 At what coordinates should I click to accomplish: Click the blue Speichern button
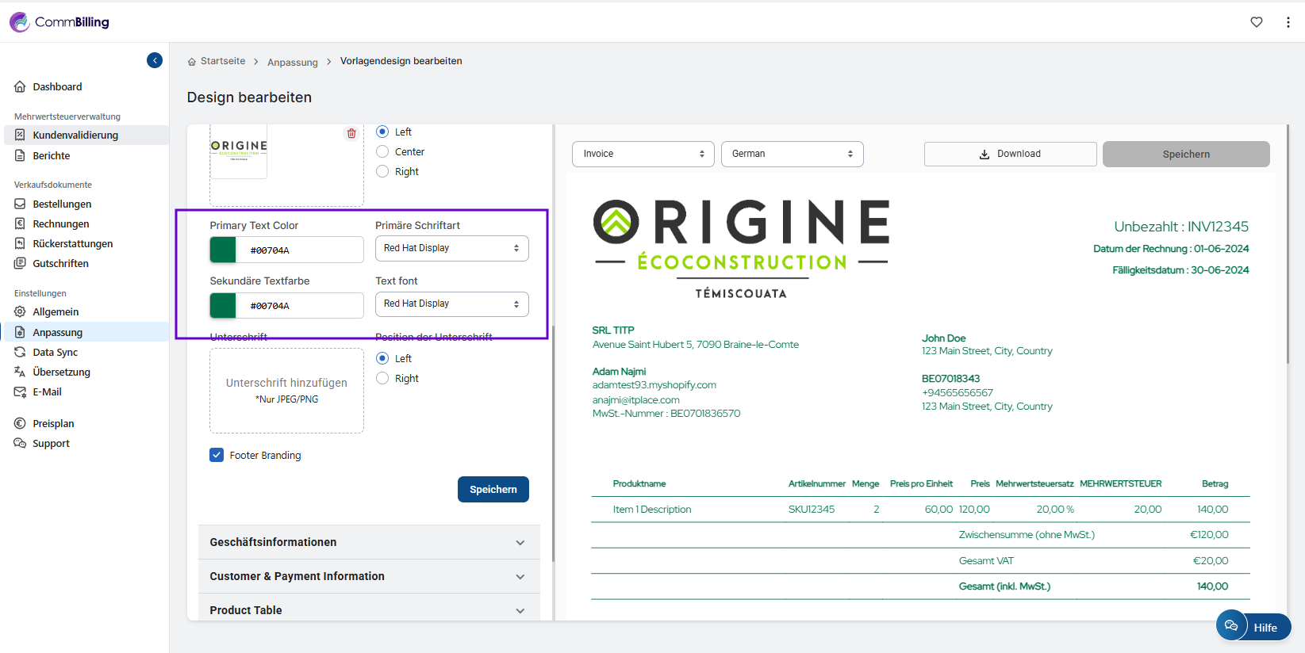493,490
